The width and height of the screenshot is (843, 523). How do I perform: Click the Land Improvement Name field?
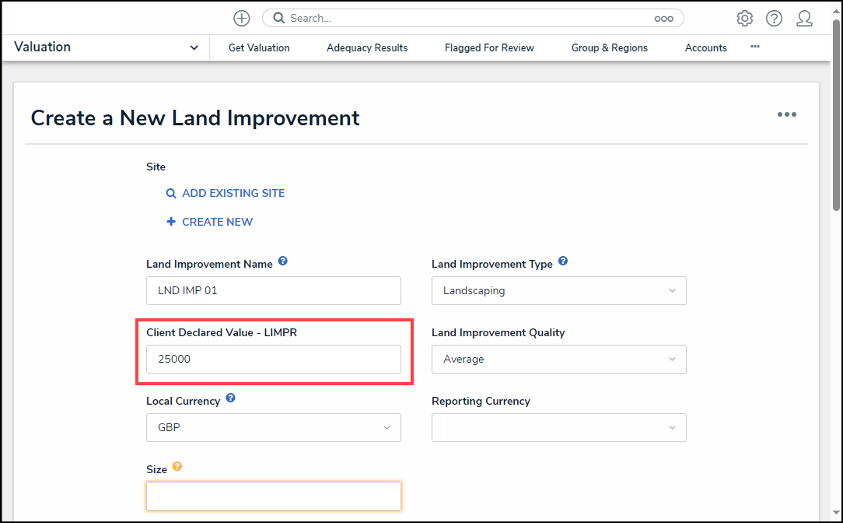pyautogui.click(x=274, y=290)
